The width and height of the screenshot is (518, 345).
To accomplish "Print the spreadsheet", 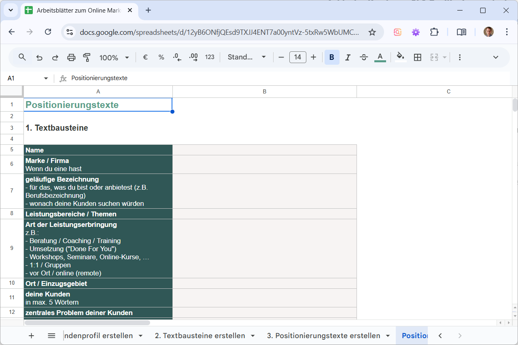I will click(71, 57).
